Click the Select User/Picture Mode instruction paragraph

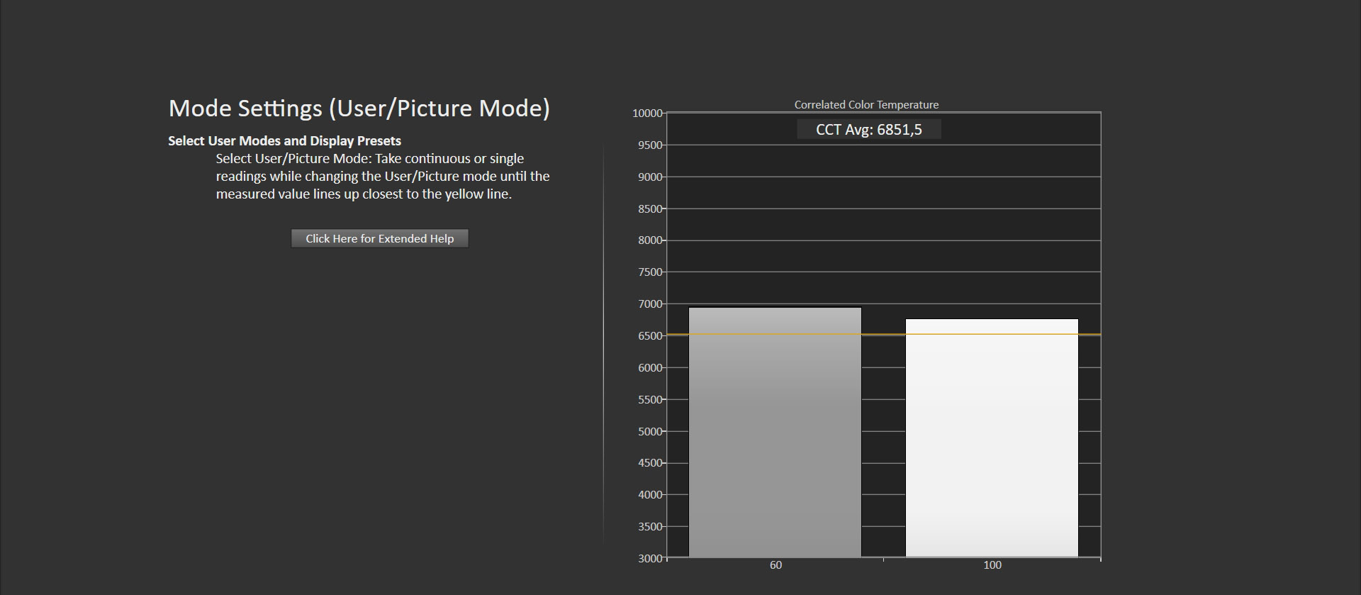click(383, 176)
